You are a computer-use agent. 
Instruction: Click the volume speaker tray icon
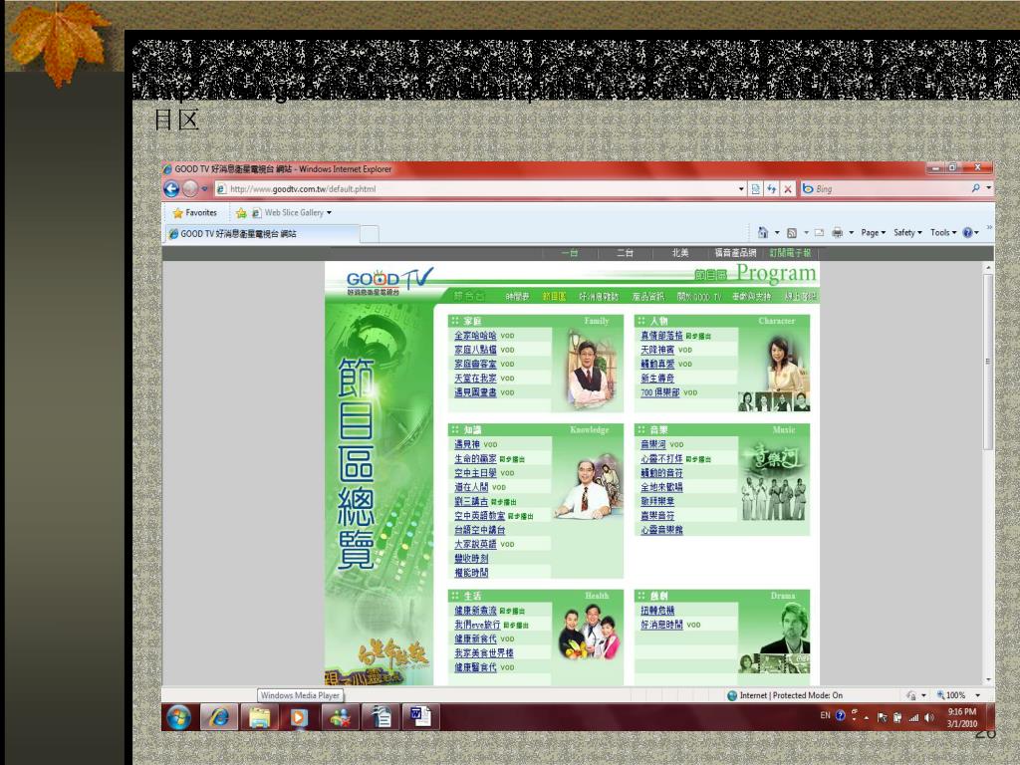tap(929, 717)
